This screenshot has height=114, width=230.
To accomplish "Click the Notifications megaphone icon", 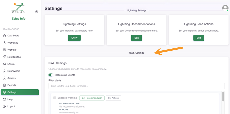I will (x=4, y=57).
